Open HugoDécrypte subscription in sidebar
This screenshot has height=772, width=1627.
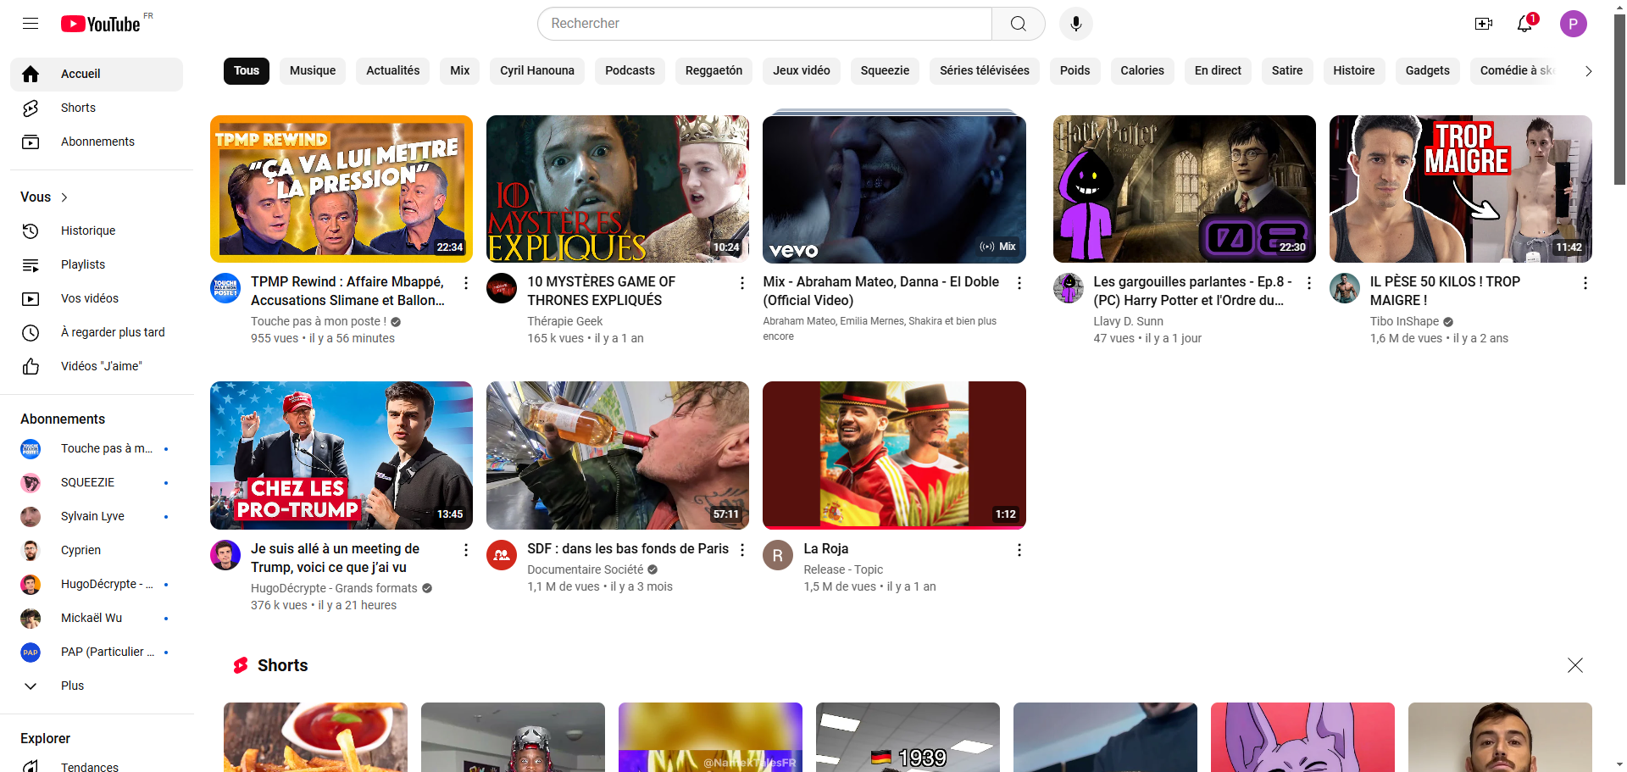pos(97,584)
